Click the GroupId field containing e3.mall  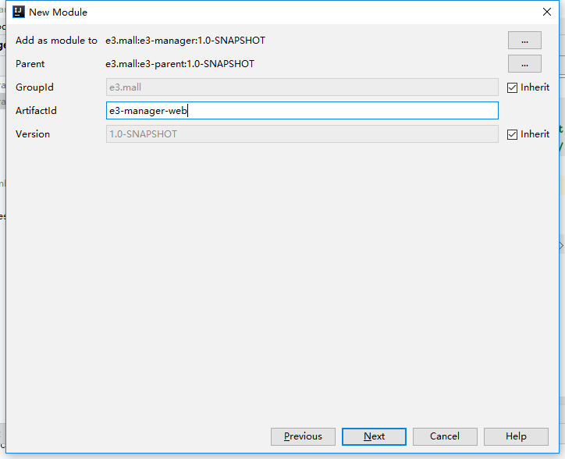coord(301,87)
